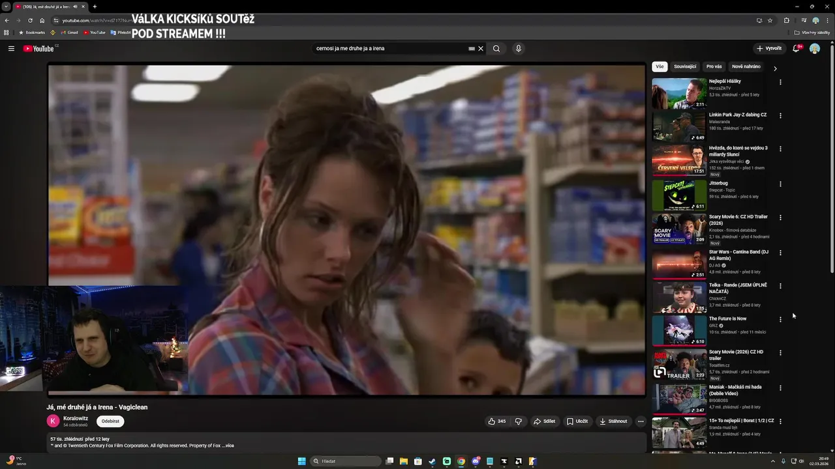Open Scary Movie 6 CZ HD Trailer thumbnail
Image resolution: width=835 pixels, height=469 pixels.
tap(679, 229)
